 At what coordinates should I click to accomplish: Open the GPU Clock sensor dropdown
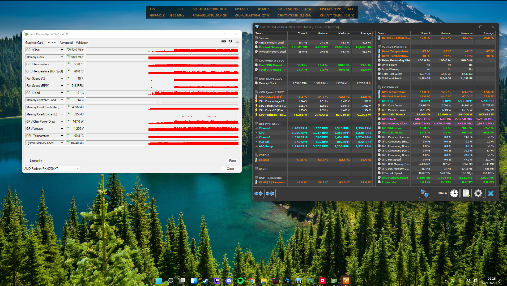pyautogui.click(x=62, y=50)
